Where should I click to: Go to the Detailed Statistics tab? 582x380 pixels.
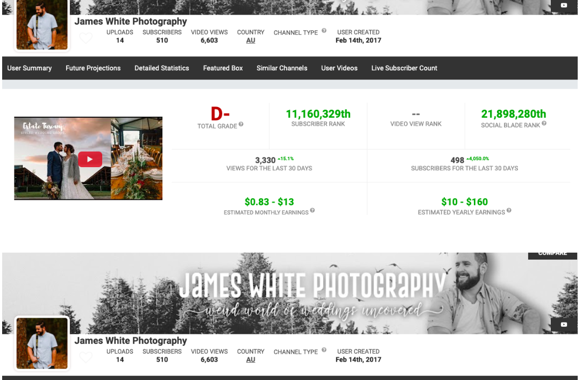162,68
